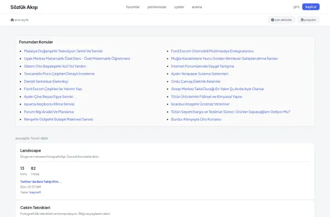Click the clock icon in son aktivite
The height and width of the screenshot is (217, 330).
tap(273, 20)
